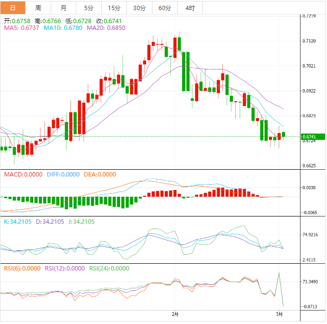Image resolution: width=327 pixels, height=324 pixels.
Task: Click the DIFF value label
Action: tap(63, 175)
